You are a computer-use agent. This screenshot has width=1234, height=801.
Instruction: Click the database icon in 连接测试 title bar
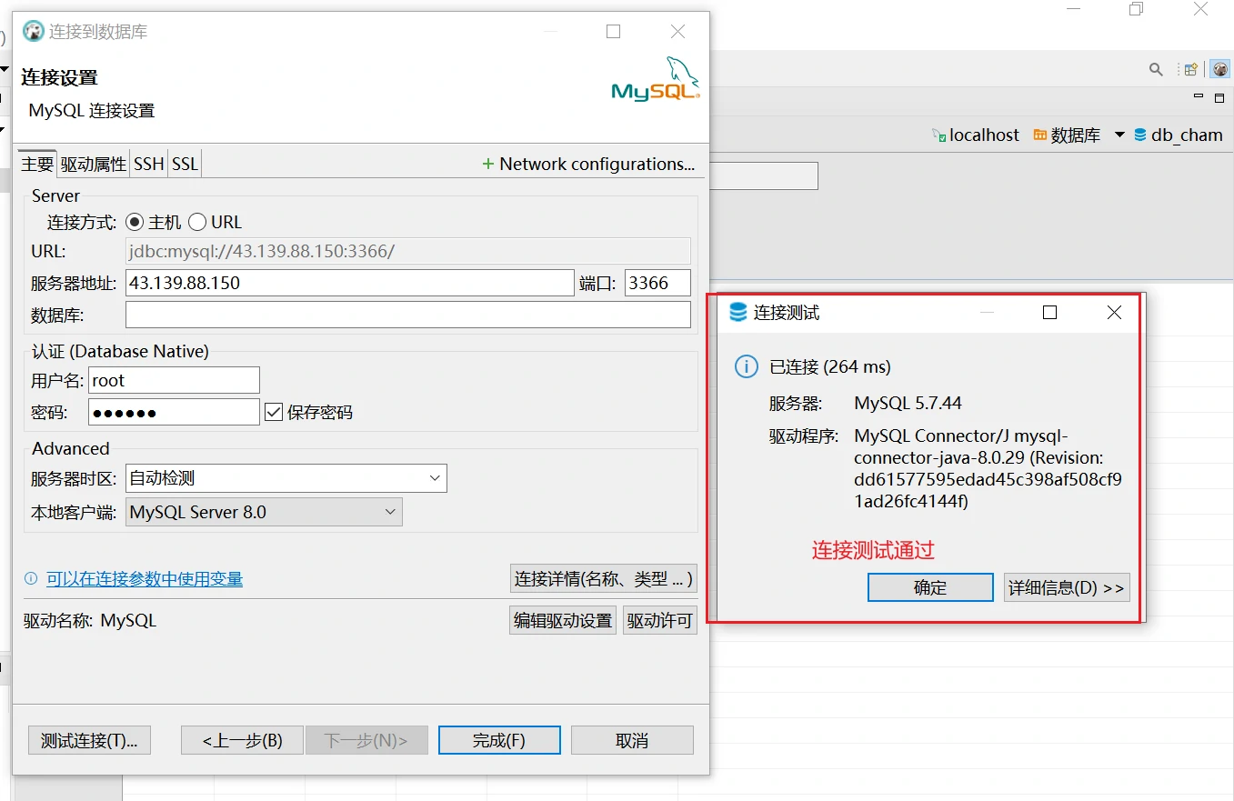(x=738, y=312)
